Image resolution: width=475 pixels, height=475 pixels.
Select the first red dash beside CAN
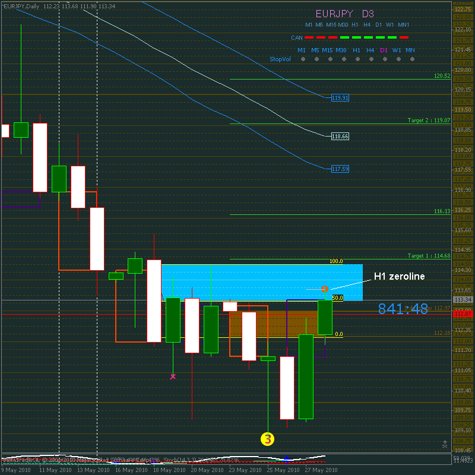click(309, 37)
